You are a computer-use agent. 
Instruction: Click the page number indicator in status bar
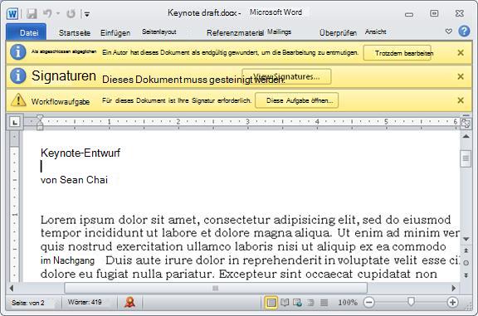click(x=27, y=303)
